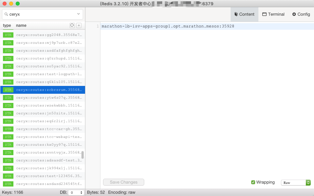Click the Bytes: 52 status text

pos(96,192)
